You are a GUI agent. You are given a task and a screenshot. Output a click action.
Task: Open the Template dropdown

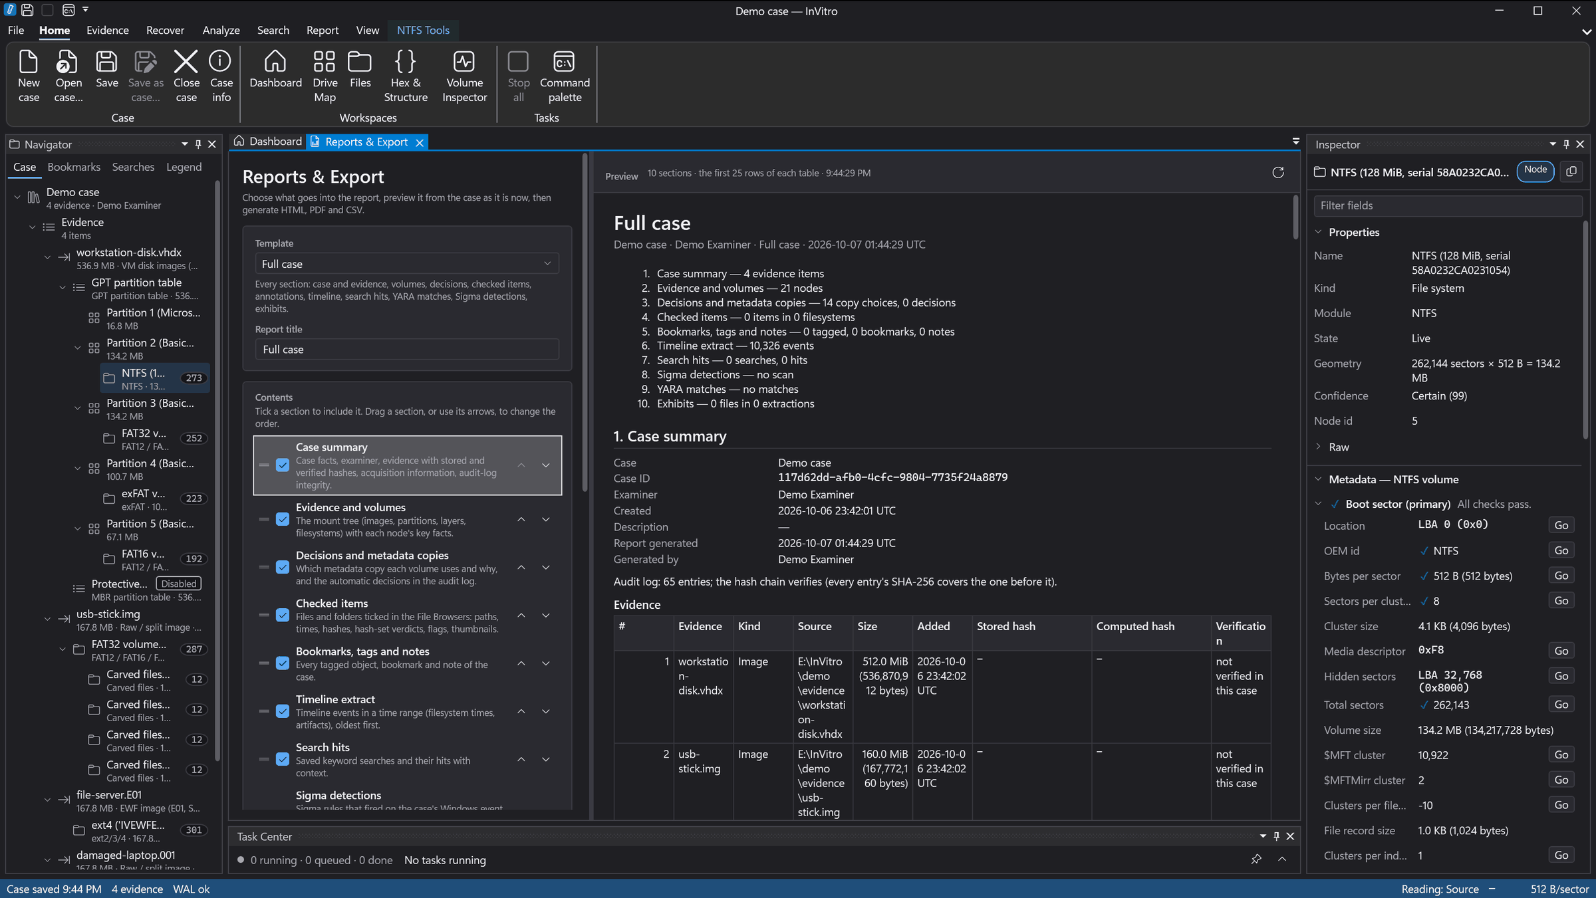(x=406, y=264)
